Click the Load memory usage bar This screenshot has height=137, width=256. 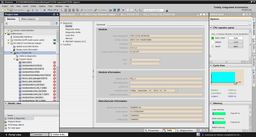(x=219, y=113)
